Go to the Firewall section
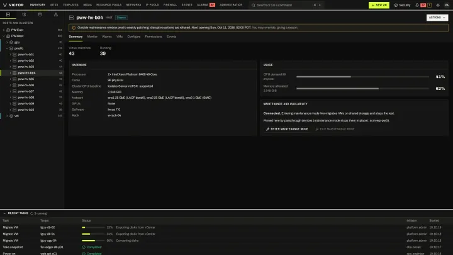The height and width of the screenshot is (255, 453). [170, 5]
